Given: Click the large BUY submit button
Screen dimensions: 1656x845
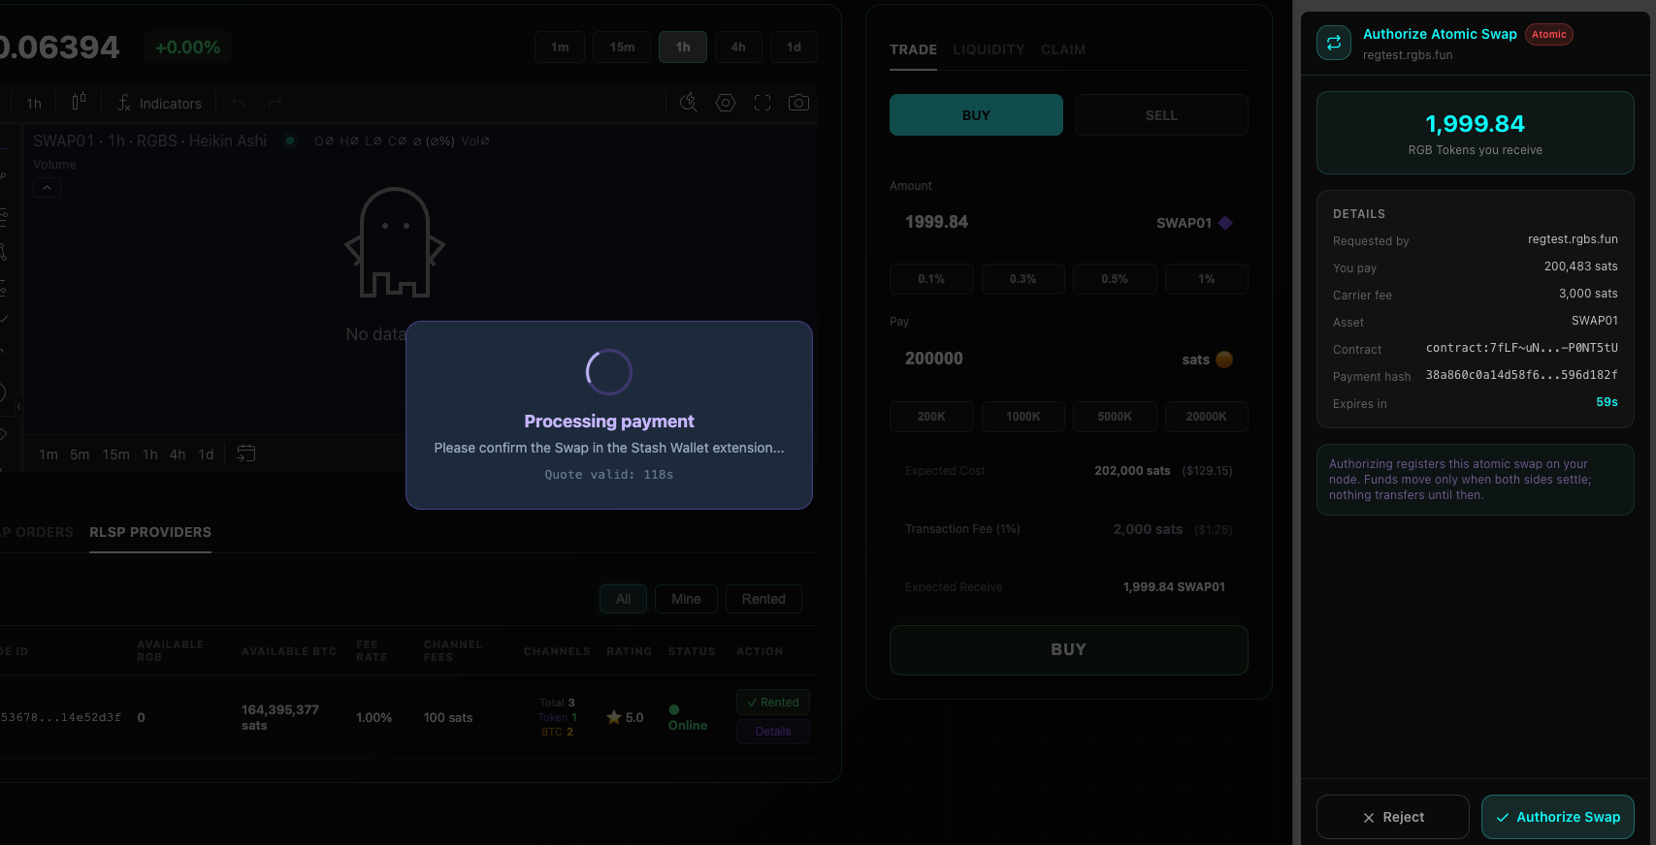Looking at the screenshot, I should 1069,650.
